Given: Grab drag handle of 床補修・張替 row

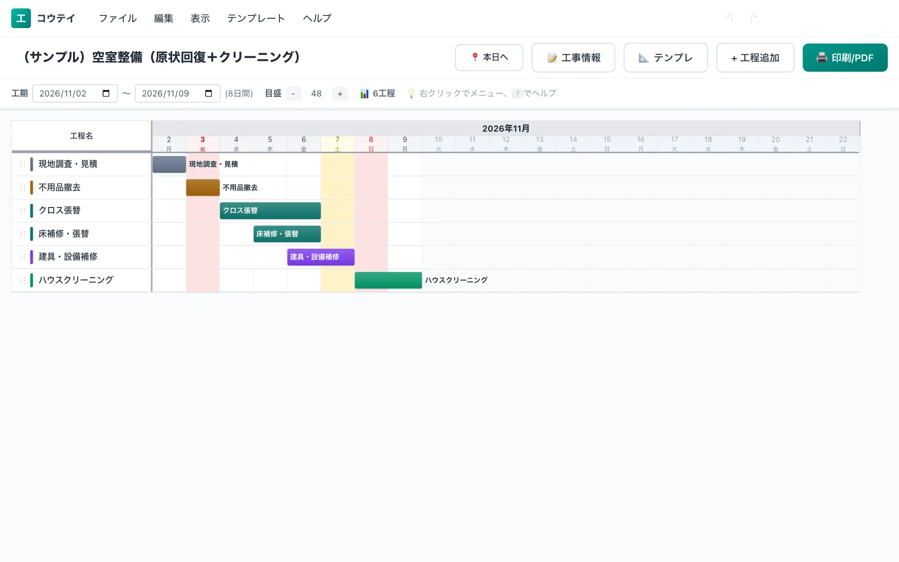Looking at the screenshot, I should 22,234.
